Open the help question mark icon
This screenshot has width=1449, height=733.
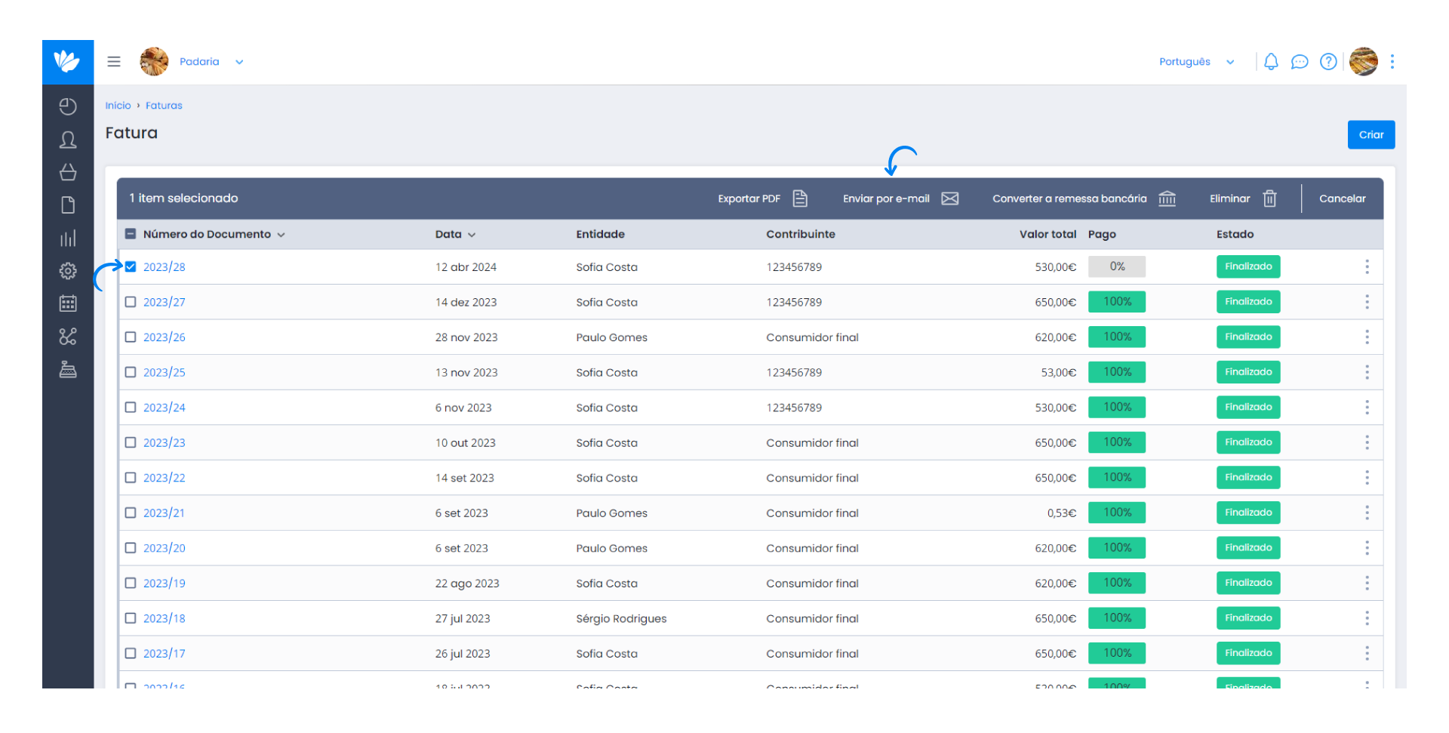1328,62
